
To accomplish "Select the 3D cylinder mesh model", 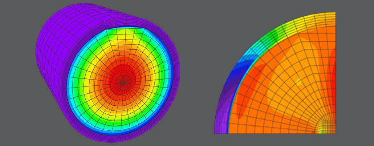I will (107, 73).
